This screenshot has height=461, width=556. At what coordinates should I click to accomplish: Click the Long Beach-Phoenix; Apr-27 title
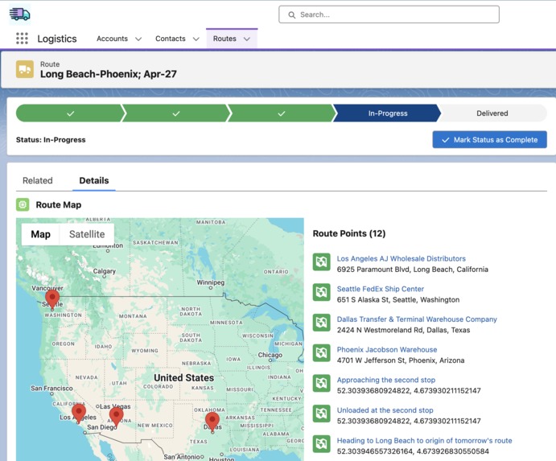[x=108, y=74]
